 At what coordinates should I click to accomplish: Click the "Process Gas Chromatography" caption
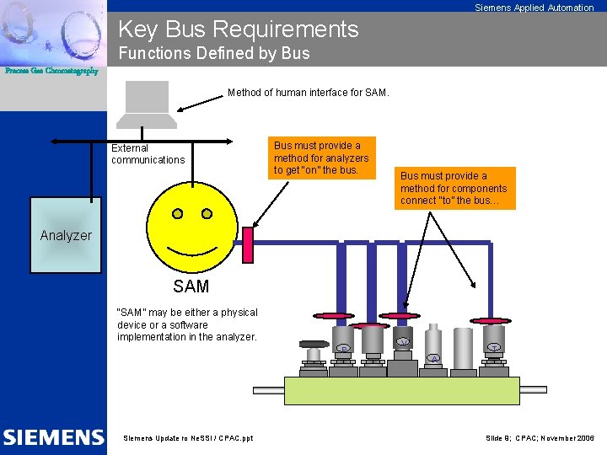click(x=52, y=71)
